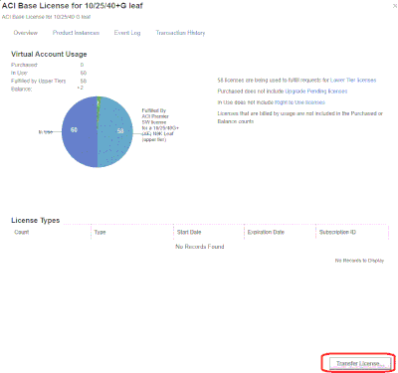Open the Overview tab
The height and width of the screenshot is (373, 398).
coord(26,33)
